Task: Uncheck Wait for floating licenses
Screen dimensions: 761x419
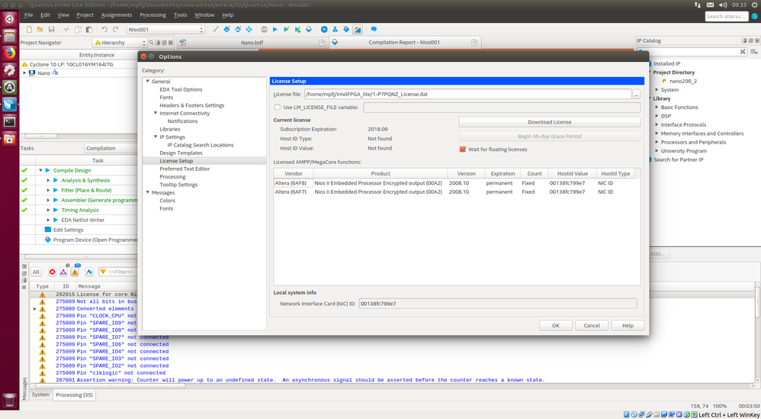Action: click(462, 150)
